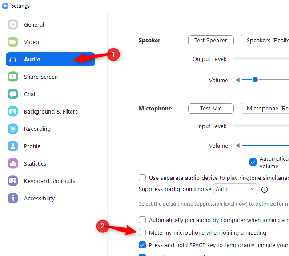
Task: Click the Recording icon in sidebar
Action: point(13,129)
